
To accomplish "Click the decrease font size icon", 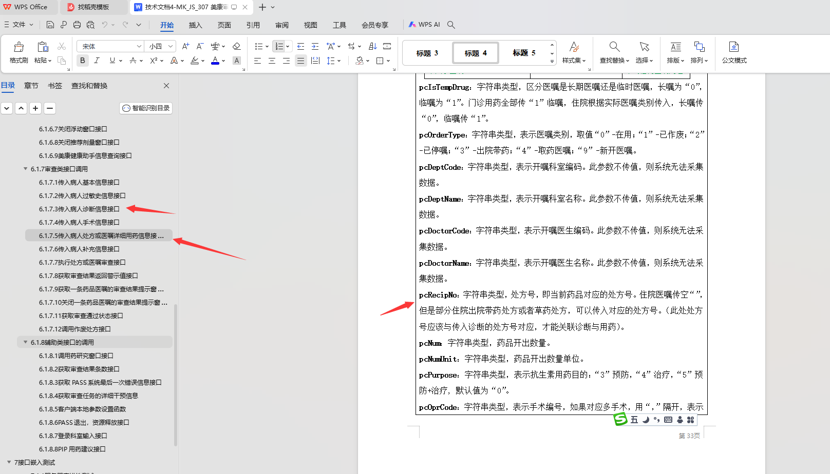I will click(x=200, y=46).
